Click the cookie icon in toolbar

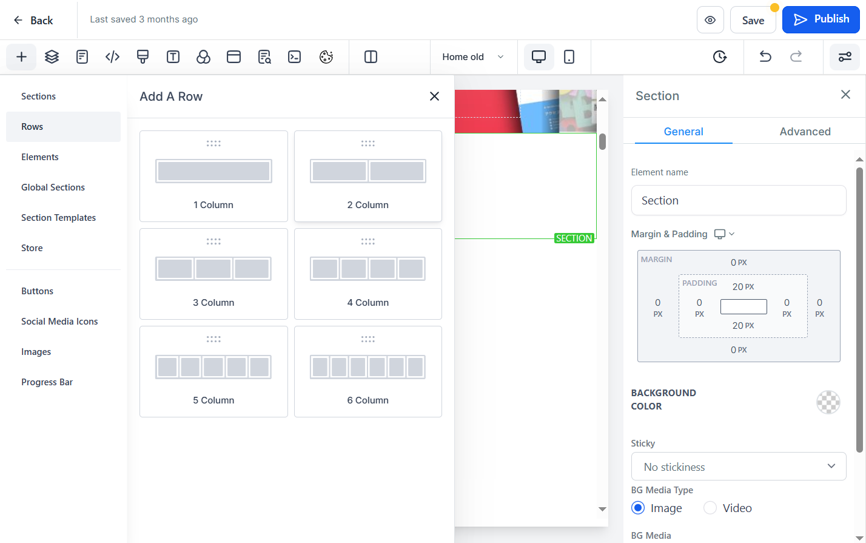click(x=326, y=57)
